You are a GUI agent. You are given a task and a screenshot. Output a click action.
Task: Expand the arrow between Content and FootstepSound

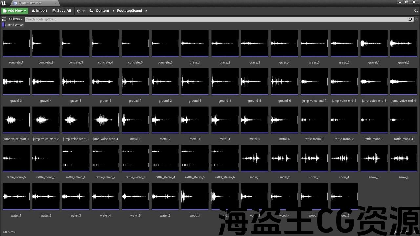pos(113,11)
